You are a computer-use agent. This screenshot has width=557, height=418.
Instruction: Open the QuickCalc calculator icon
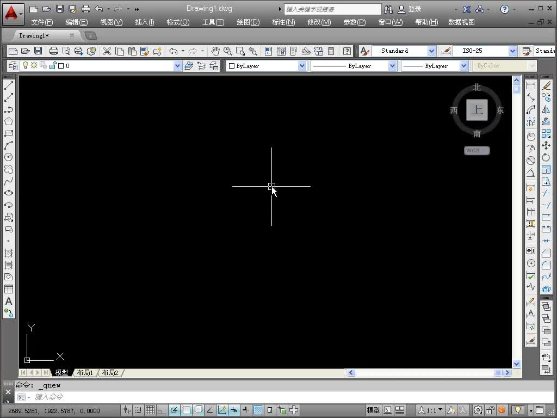[331, 51]
